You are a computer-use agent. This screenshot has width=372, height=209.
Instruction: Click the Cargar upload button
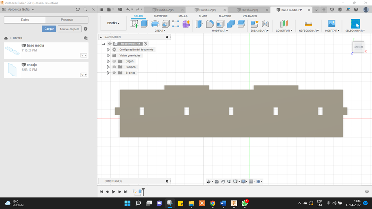coord(49,29)
